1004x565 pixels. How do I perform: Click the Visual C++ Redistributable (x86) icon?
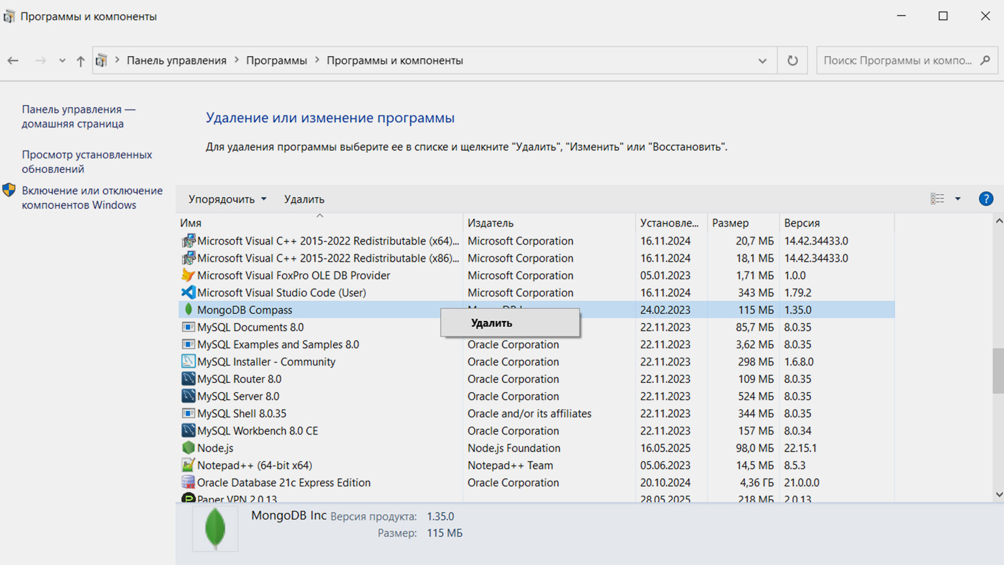pyautogui.click(x=188, y=258)
